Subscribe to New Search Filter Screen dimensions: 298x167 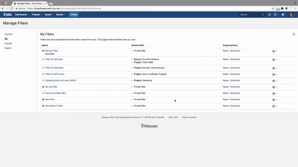tap(235, 106)
